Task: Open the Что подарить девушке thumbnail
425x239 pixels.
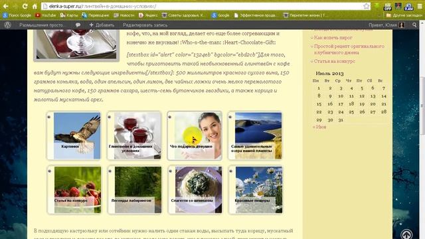Action: 195,135
